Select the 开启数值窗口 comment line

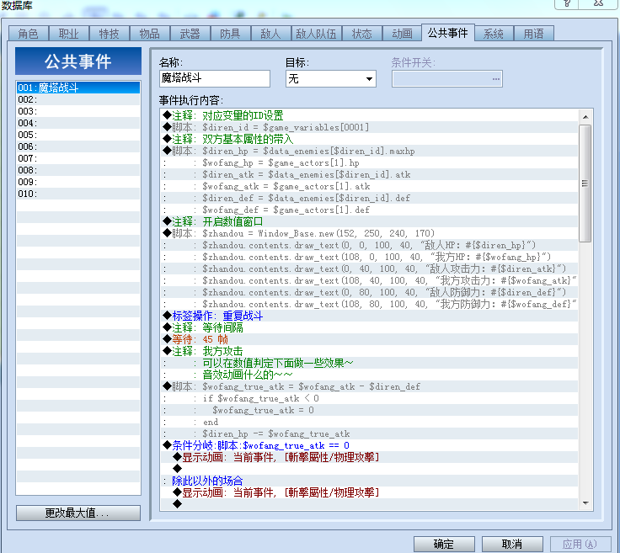click(369, 221)
